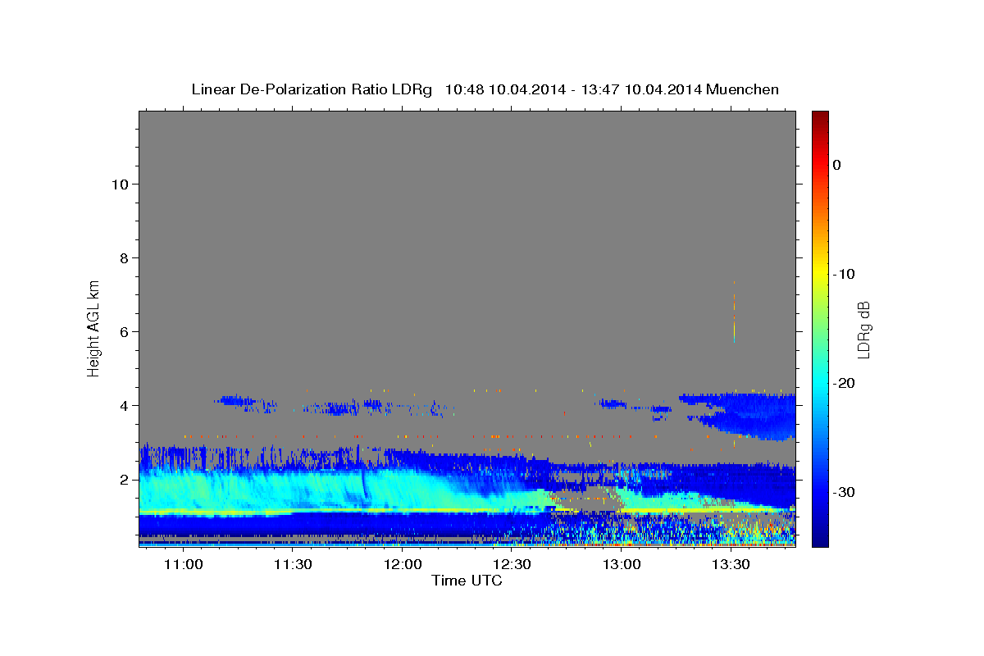Click the height tick label 10
The height and width of the screenshot is (656, 984).
point(120,184)
